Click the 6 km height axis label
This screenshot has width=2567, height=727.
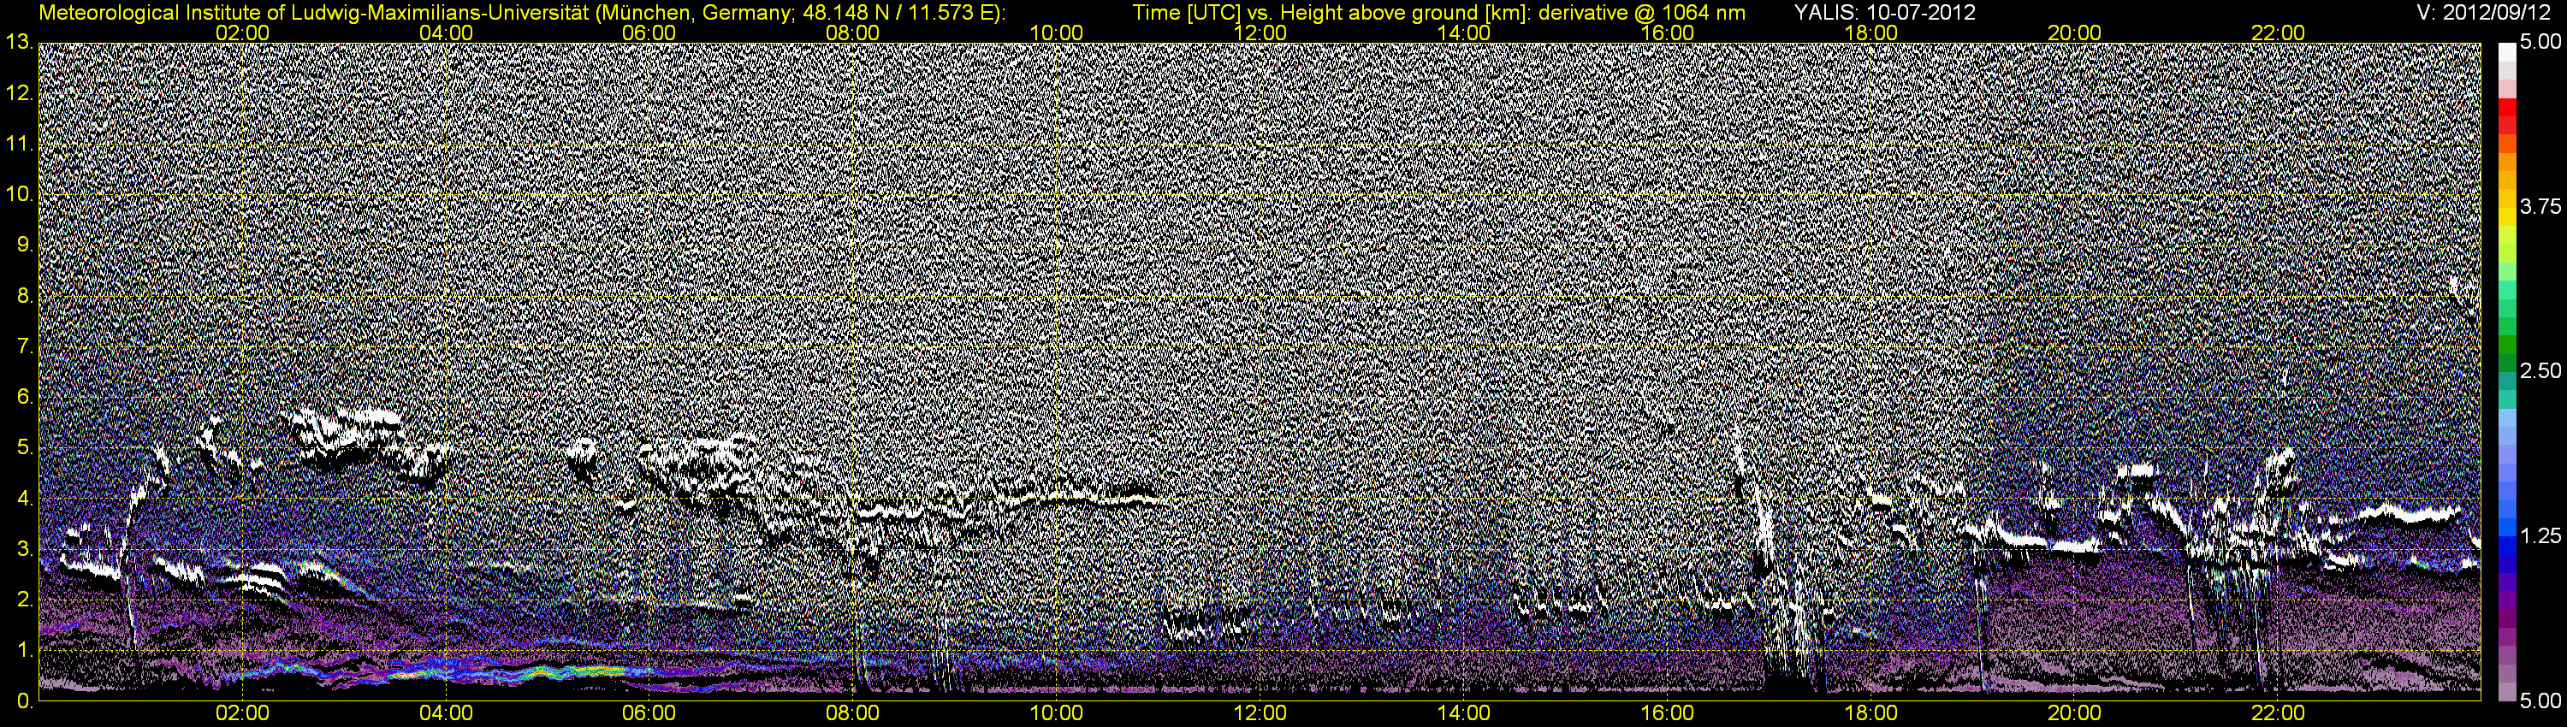pos(25,398)
